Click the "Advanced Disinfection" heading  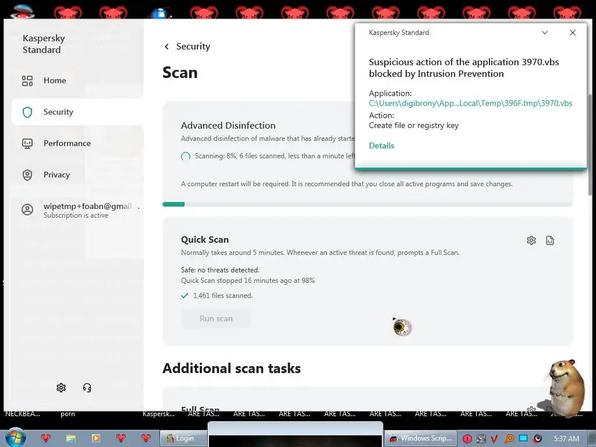coord(228,126)
